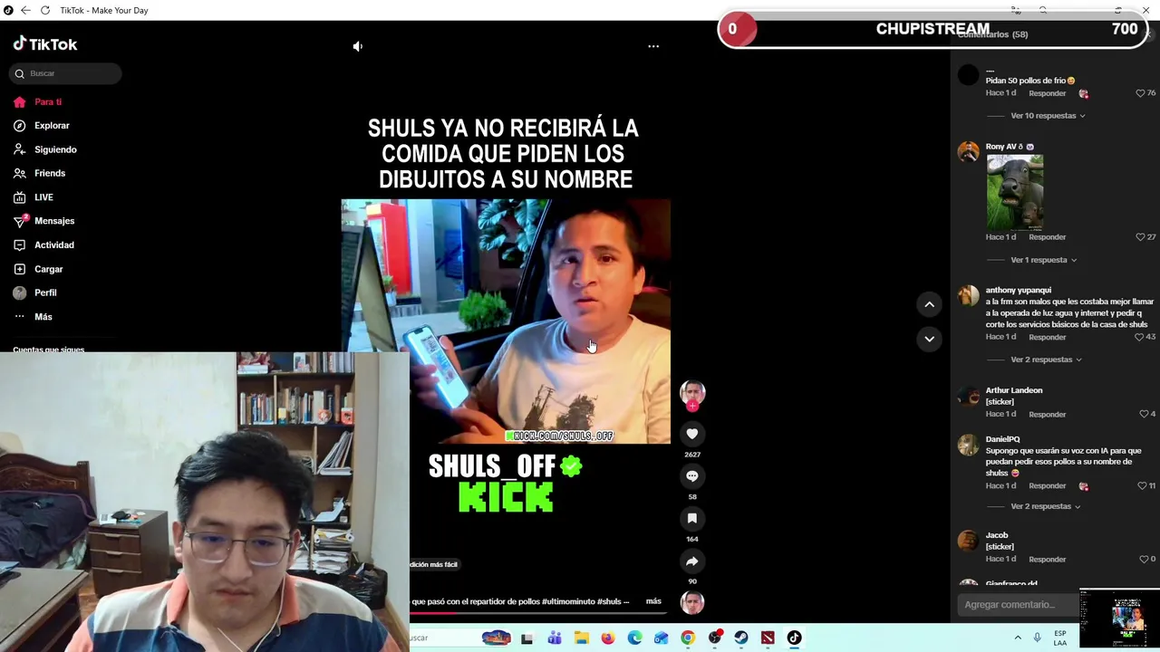Viewport: 1160px width, 652px height.
Task: Show hidden tray icons with the chevron
Action: 1018,638
